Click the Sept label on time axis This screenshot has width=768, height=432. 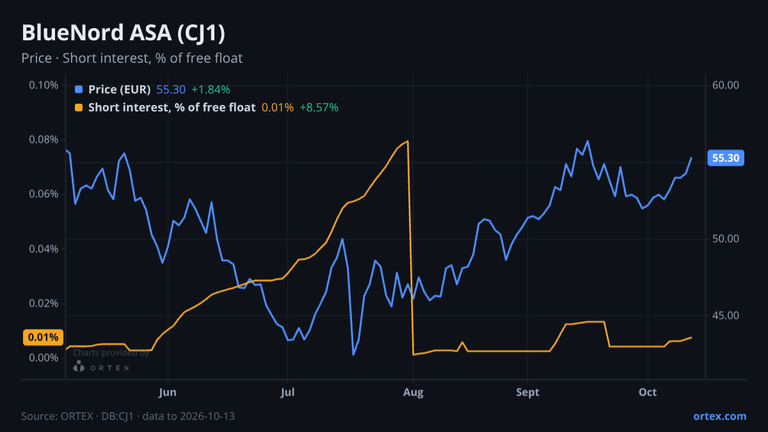(527, 392)
